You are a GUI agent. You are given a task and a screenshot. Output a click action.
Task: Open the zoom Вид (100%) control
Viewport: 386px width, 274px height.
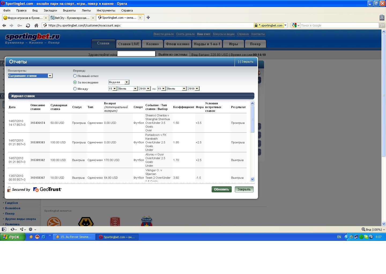[373, 229]
